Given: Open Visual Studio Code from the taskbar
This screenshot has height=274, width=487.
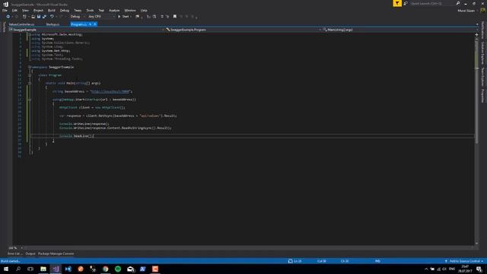Looking at the screenshot, I should pos(68,269).
